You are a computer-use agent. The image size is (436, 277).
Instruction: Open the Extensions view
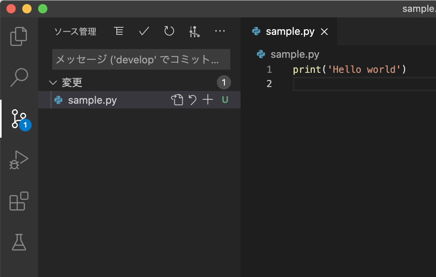point(19,201)
